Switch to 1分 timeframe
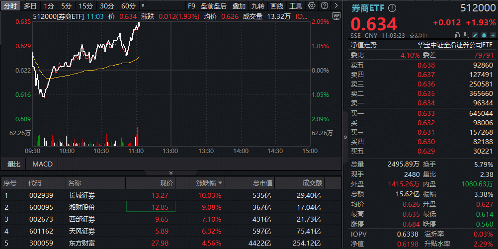Viewport: 498px width, 249px height. coord(49,6)
